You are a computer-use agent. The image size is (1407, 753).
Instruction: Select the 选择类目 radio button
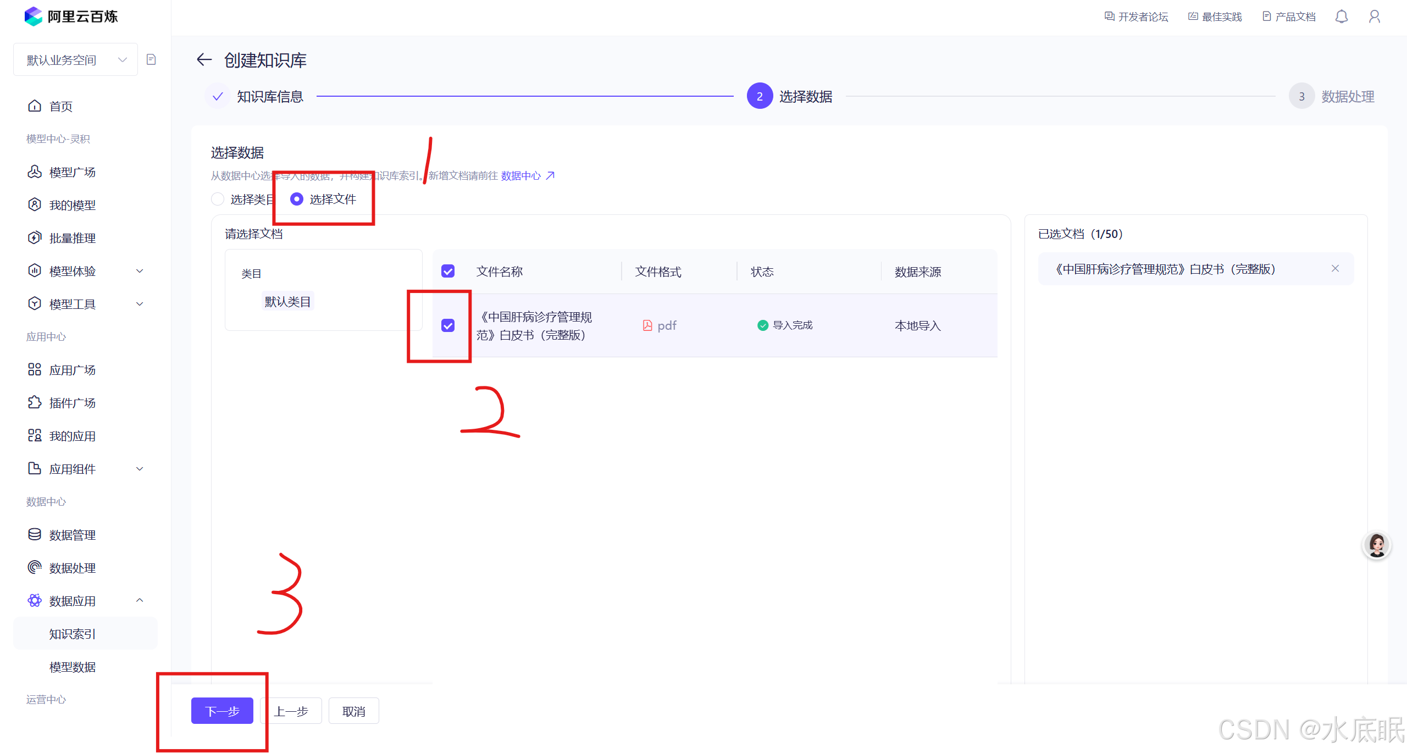218,199
